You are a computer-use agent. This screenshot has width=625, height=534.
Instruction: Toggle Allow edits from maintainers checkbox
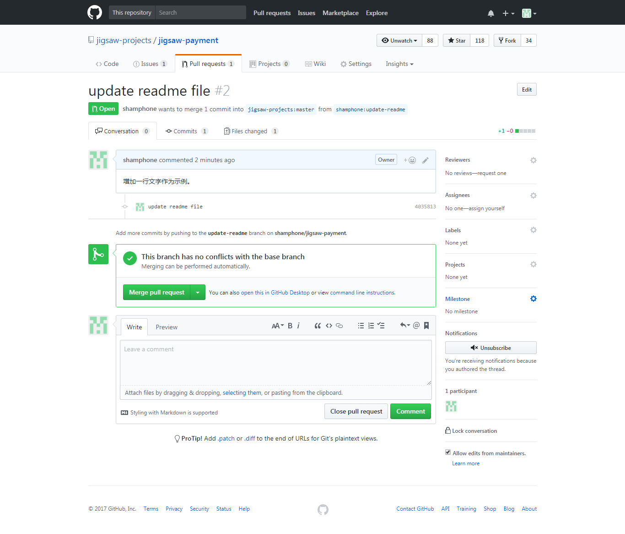[x=448, y=452]
